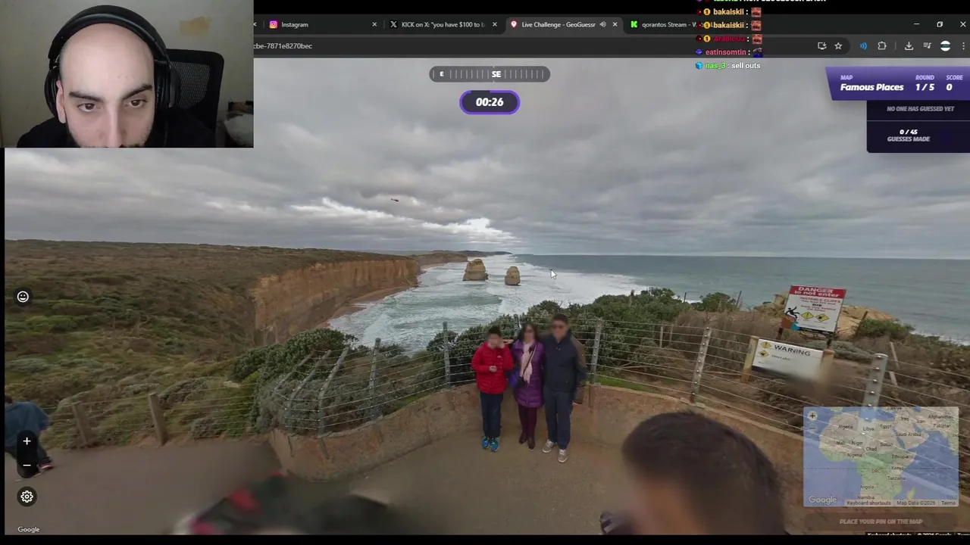Zoom in on the mini map
The image size is (970, 545).
click(x=812, y=416)
